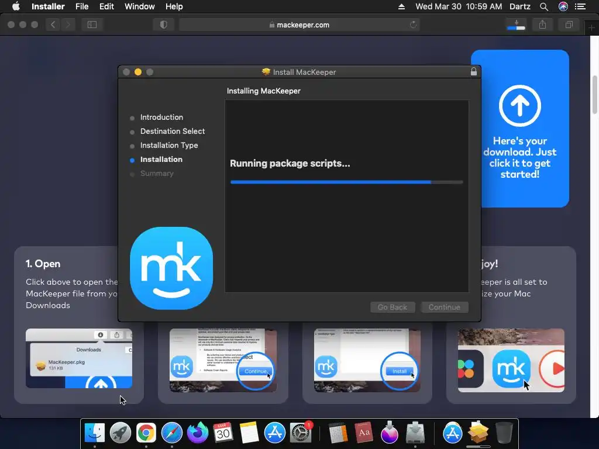Open System Preferences with notification badge
This screenshot has width=599, height=449.
pyautogui.click(x=301, y=433)
